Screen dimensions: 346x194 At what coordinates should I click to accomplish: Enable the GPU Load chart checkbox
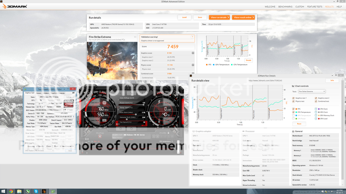click(x=316, y=119)
